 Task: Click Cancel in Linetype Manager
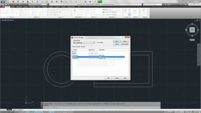click(x=117, y=78)
